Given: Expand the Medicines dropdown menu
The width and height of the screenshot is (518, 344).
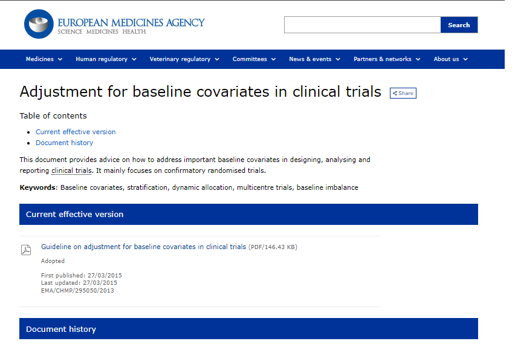Looking at the screenshot, I should pyautogui.click(x=44, y=59).
